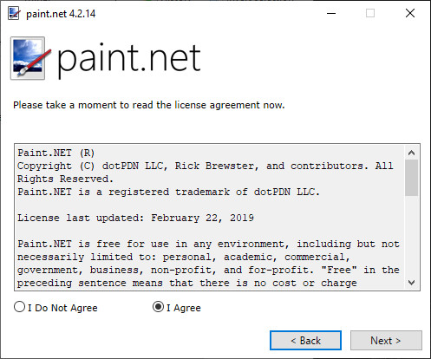Click the large paint.net logo image
The width and height of the screenshot is (431, 359).
[30, 58]
